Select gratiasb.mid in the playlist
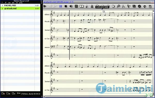The image size is (155, 98). click(x=20, y=8)
